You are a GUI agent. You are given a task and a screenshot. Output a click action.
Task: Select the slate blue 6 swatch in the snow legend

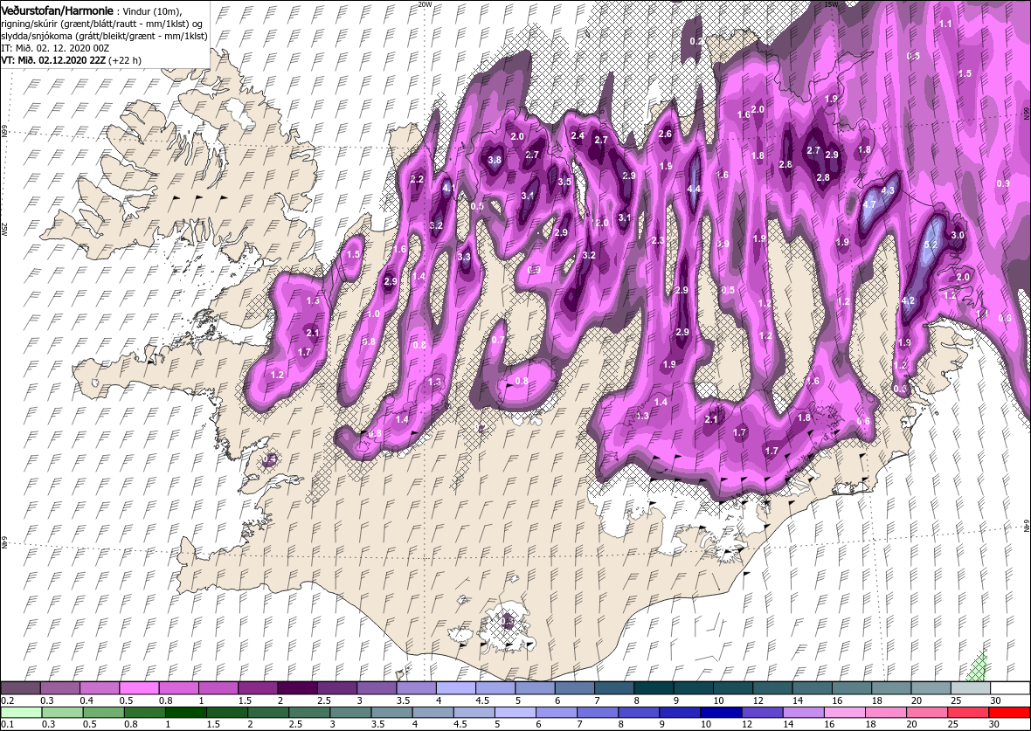[x=574, y=688]
